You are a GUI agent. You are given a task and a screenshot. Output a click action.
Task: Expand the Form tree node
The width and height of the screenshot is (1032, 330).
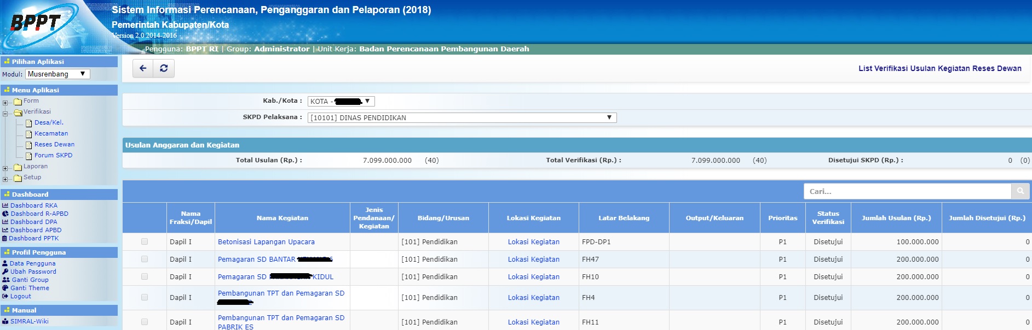click(x=5, y=103)
